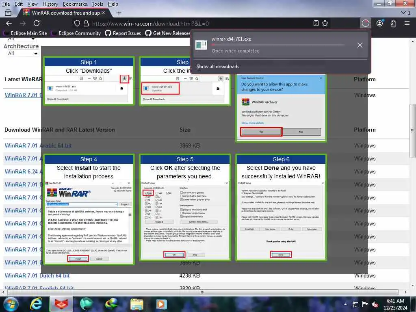Viewport: 416px width, 312px height.
Task: Open Report Issues bookmark
Action: tap(123, 33)
